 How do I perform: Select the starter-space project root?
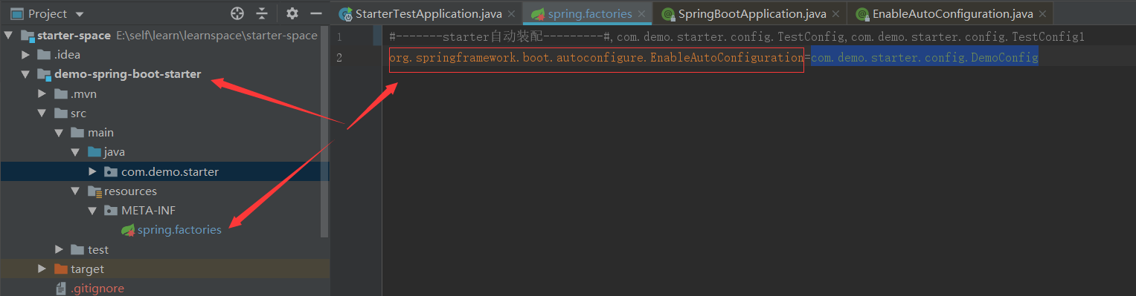coord(74,36)
